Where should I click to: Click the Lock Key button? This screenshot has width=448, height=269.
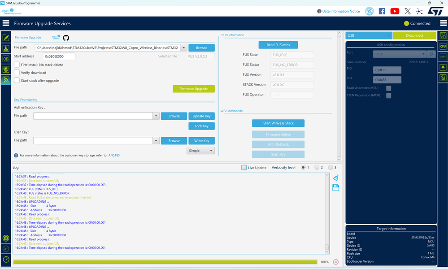(x=201, y=126)
